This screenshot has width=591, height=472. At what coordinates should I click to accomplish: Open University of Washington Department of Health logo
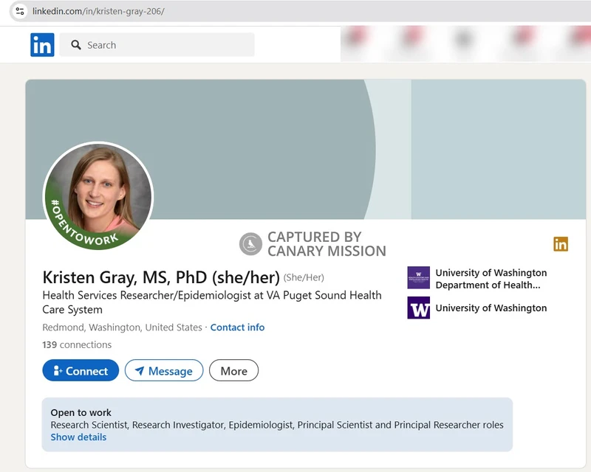(418, 278)
